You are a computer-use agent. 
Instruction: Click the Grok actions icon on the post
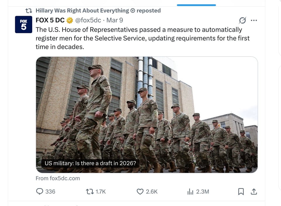coord(242,20)
